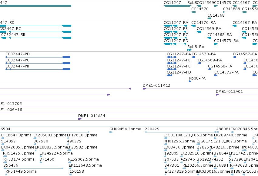Click the RH51425.5prime EST label

[18, 153]
